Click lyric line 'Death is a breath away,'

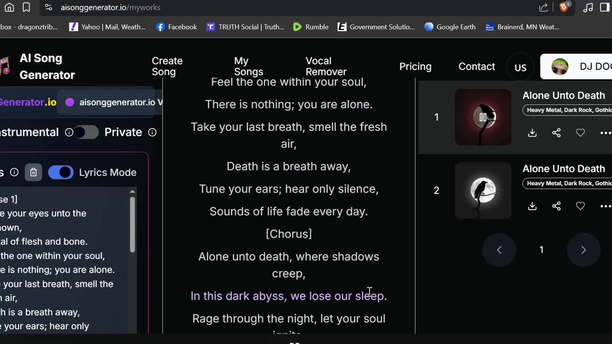pyautogui.click(x=289, y=166)
